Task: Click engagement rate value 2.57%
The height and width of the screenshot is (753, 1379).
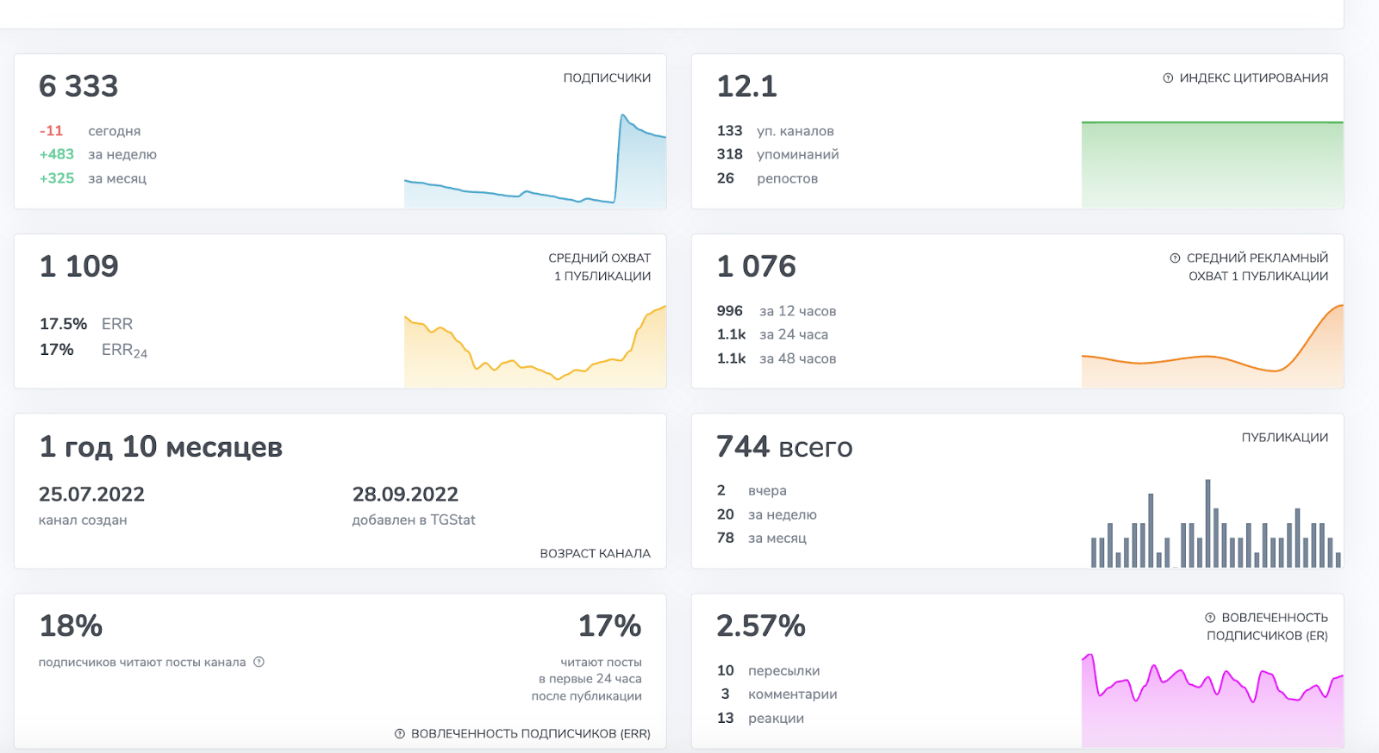Action: coord(760,626)
